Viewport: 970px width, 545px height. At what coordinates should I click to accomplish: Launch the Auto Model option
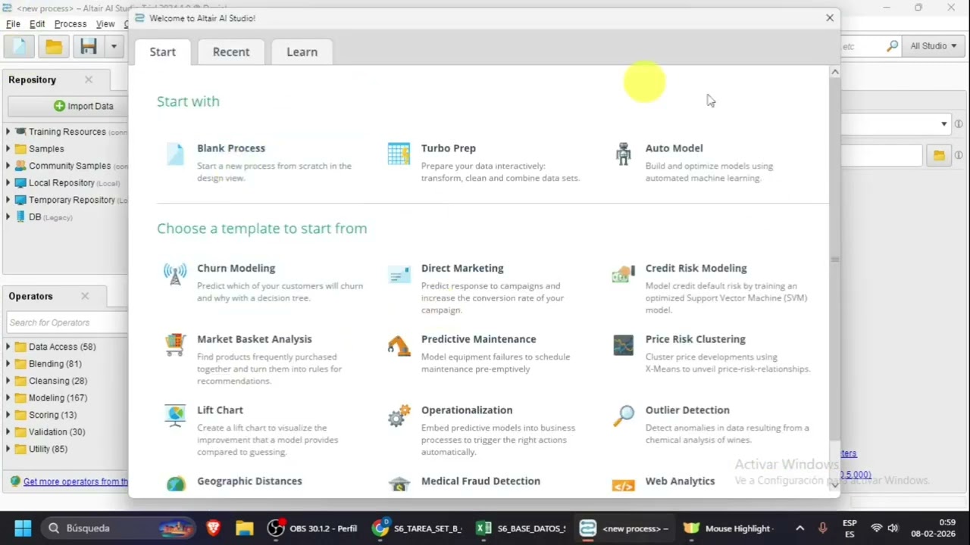674,148
